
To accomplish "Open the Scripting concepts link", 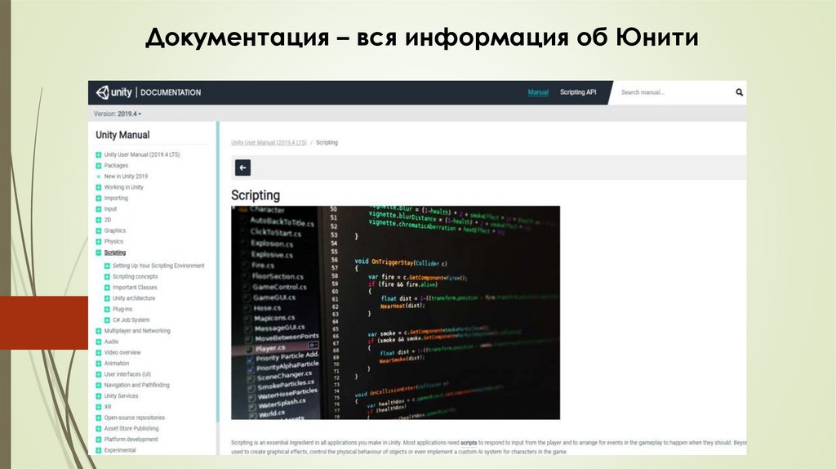I will pyautogui.click(x=136, y=276).
